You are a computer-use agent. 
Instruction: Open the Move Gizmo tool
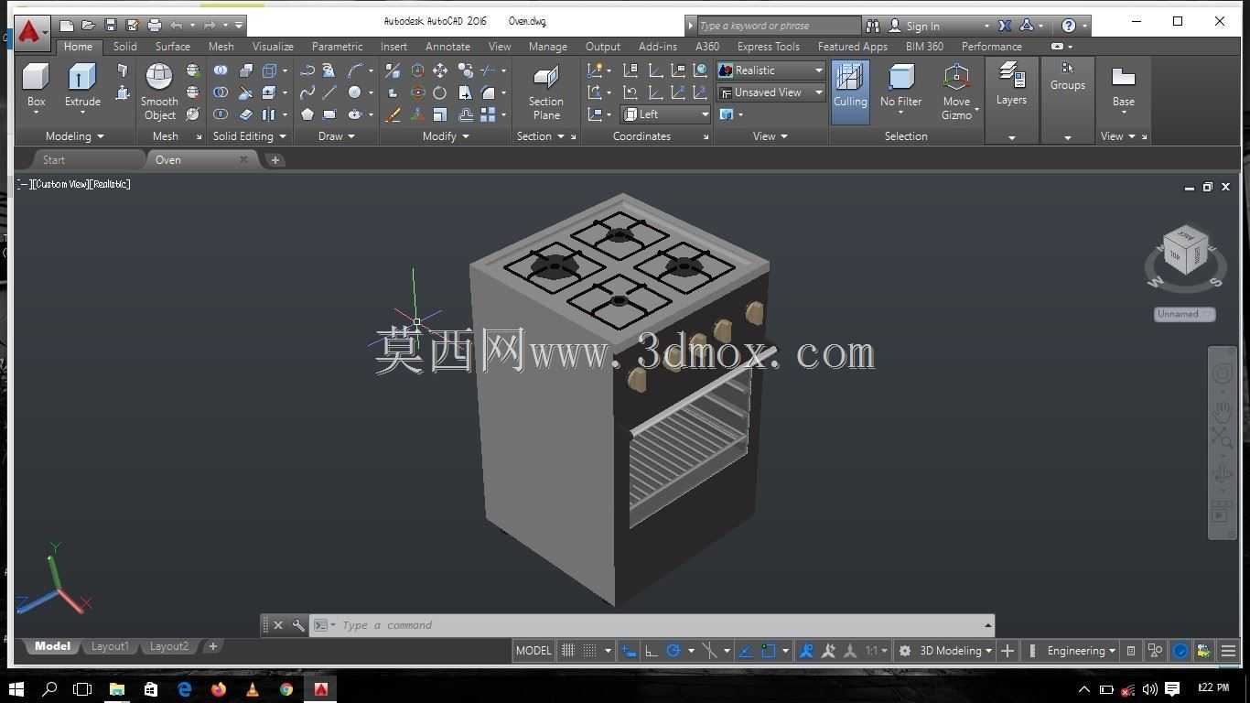coord(957,92)
